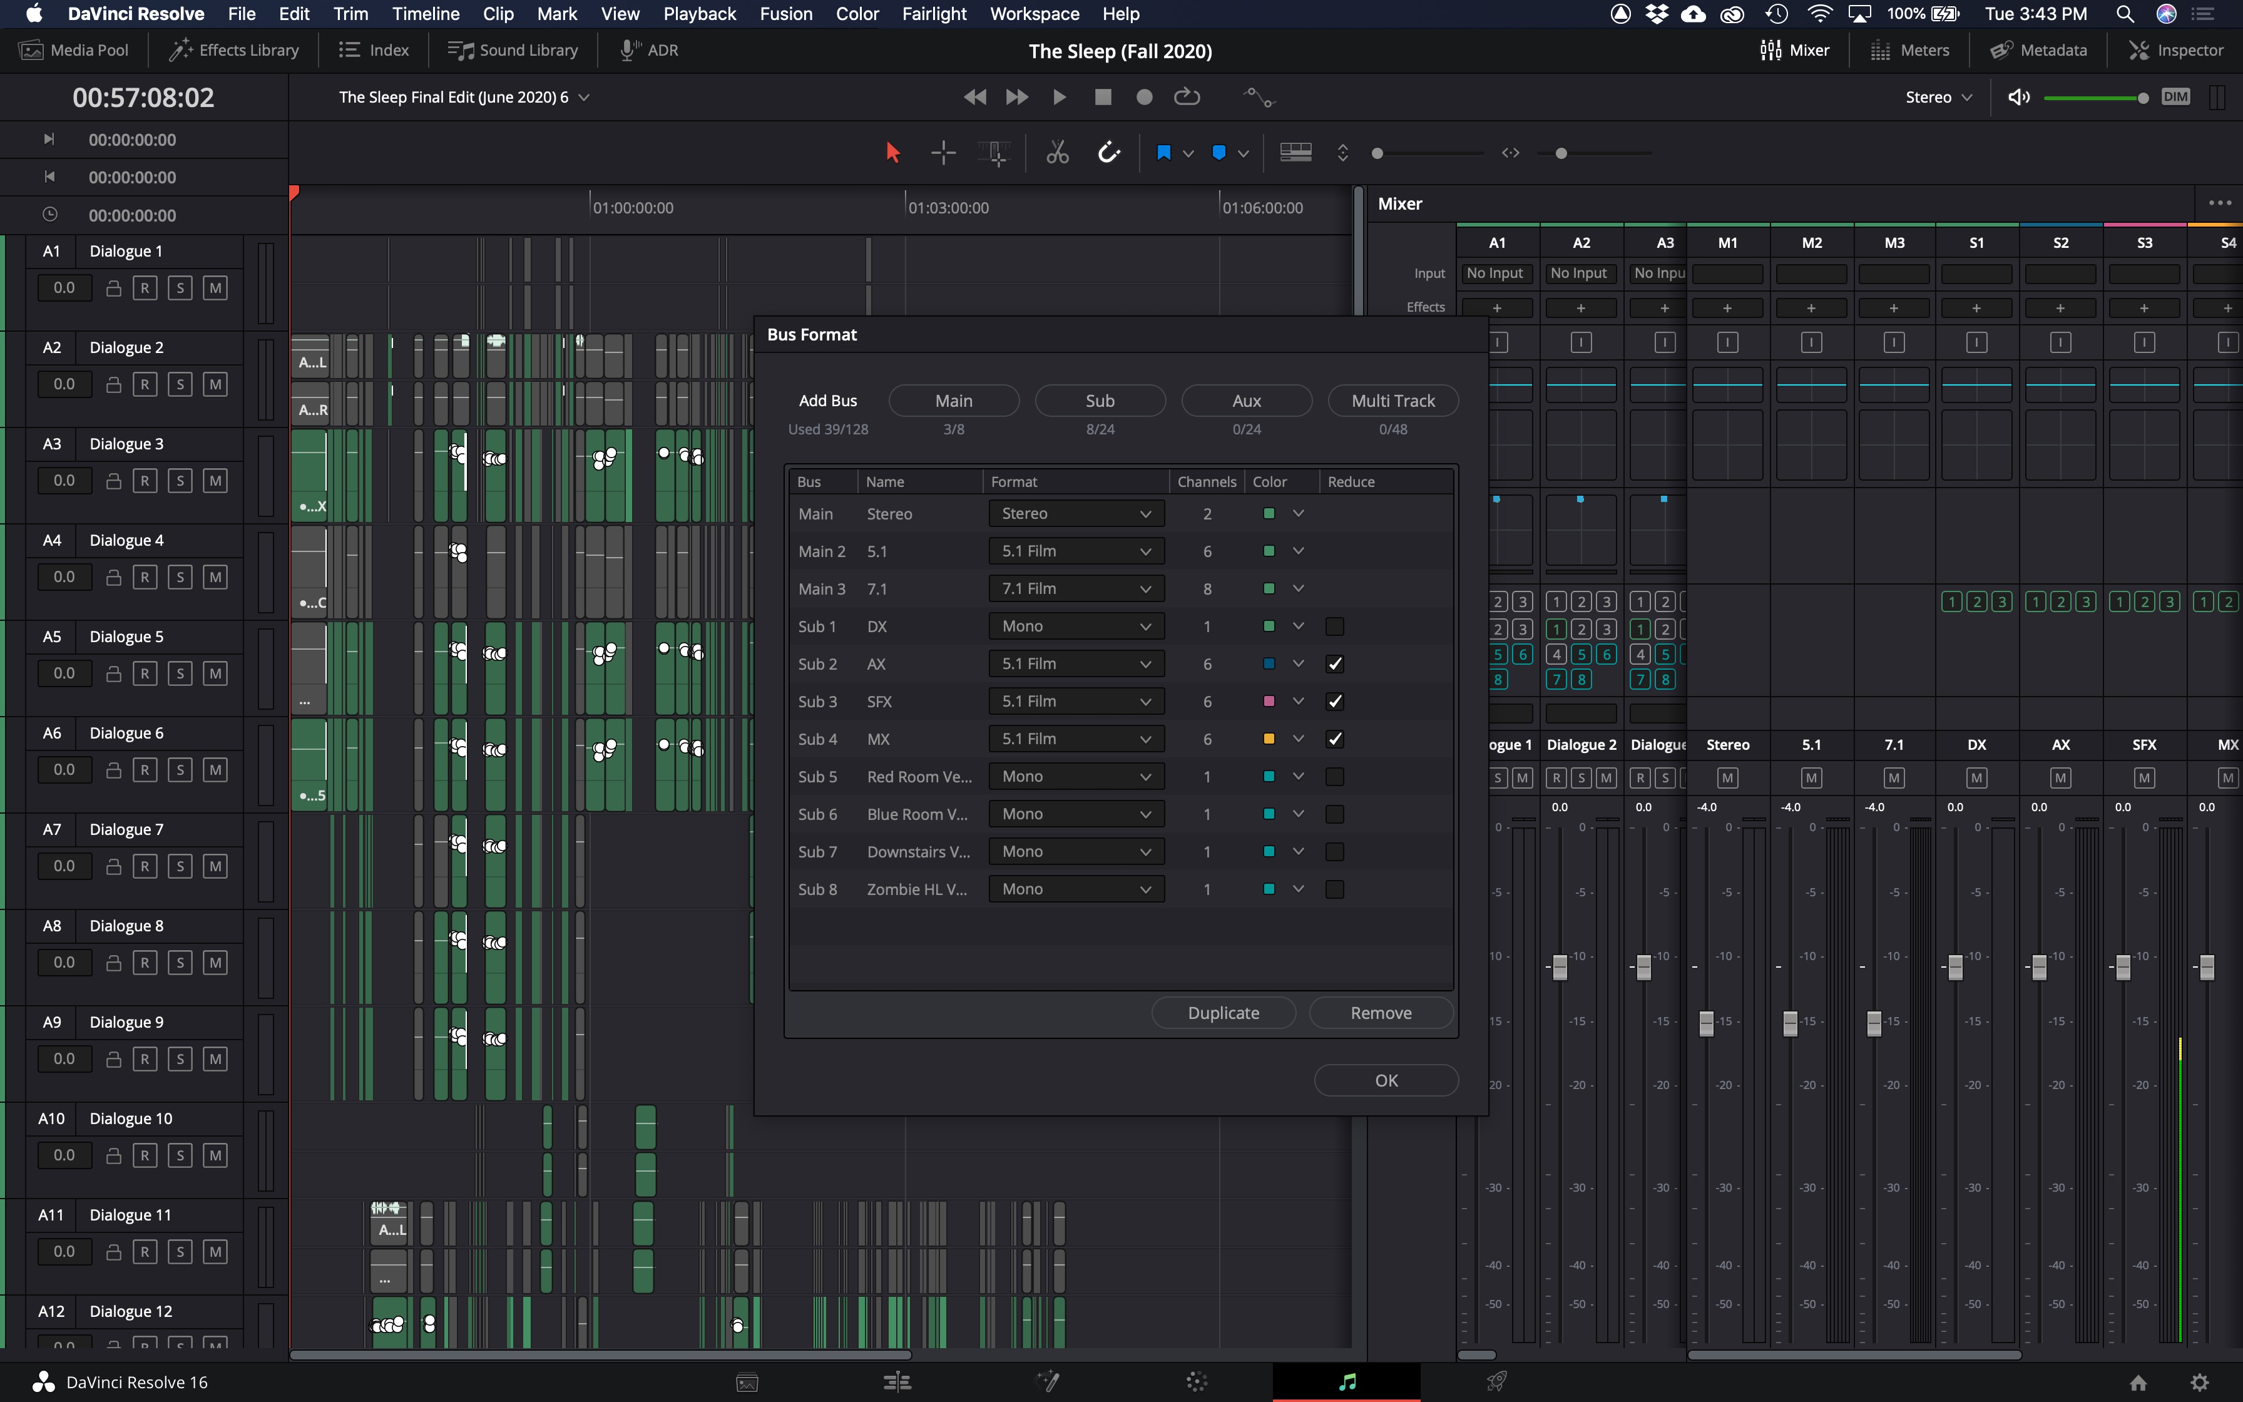This screenshot has height=1402, width=2243.
Task: Open the Media page icon in bottom bar
Action: pos(747,1381)
